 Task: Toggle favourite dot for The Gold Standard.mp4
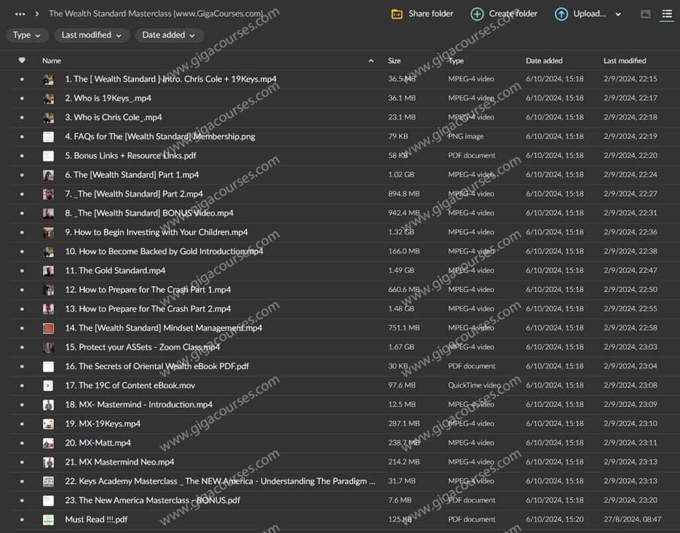click(x=22, y=271)
